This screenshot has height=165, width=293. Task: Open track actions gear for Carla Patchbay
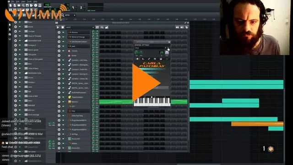59,115
